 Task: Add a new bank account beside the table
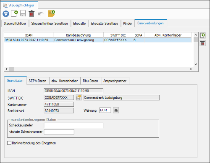click(x=202, y=35)
